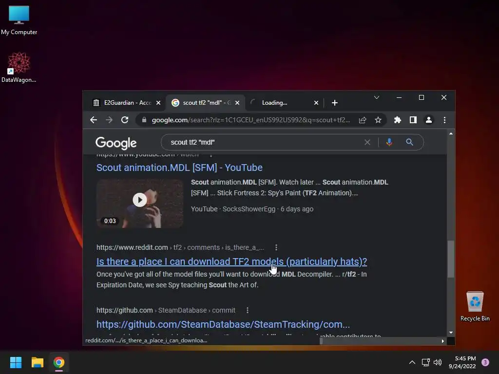Open the reddit TF2 models result link
The image size is (499, 374).
click(231, 262)
